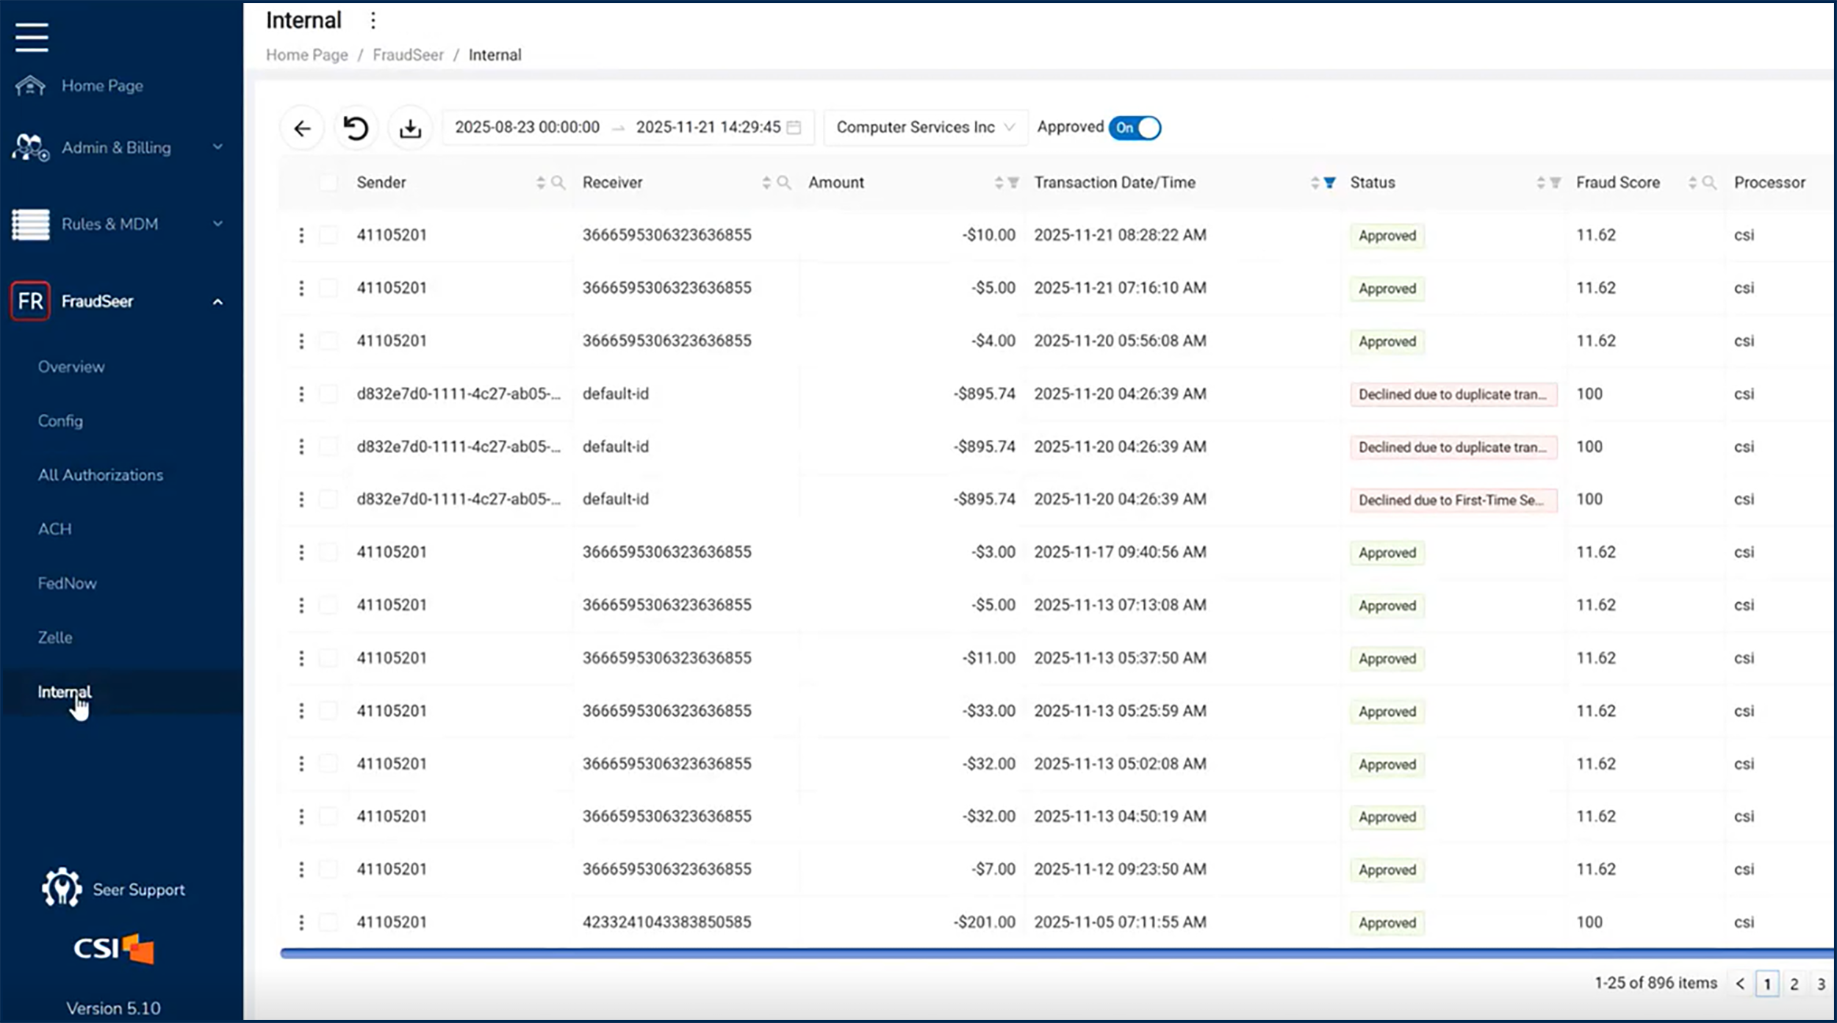Click filter icon in Status column

click(1555, 183)
